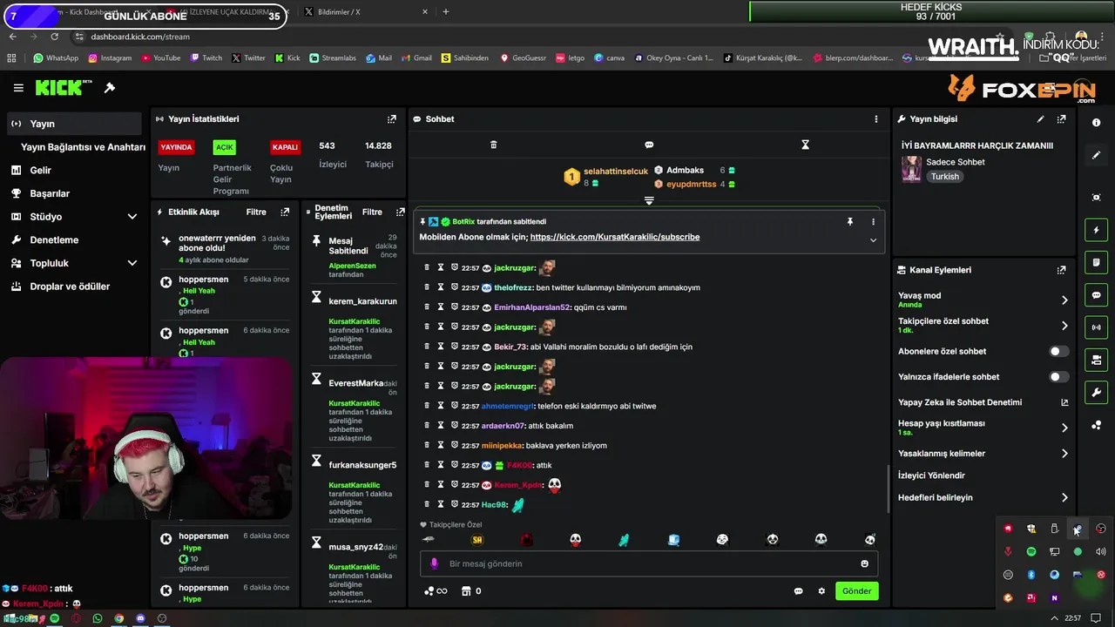Click the Turkish language tag
The height and width of the screenshot is (627, 1115).
pyautogui.click(x=944, y=176)
